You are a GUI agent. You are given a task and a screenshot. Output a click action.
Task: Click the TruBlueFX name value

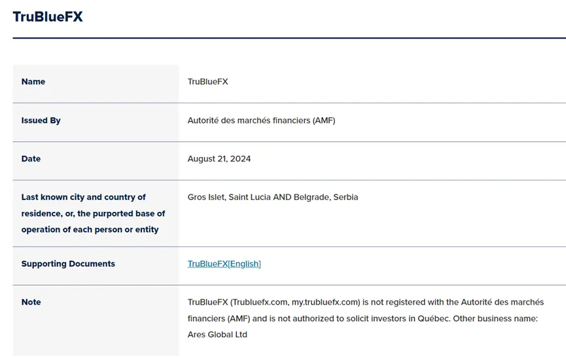click(x=207, y=82)
